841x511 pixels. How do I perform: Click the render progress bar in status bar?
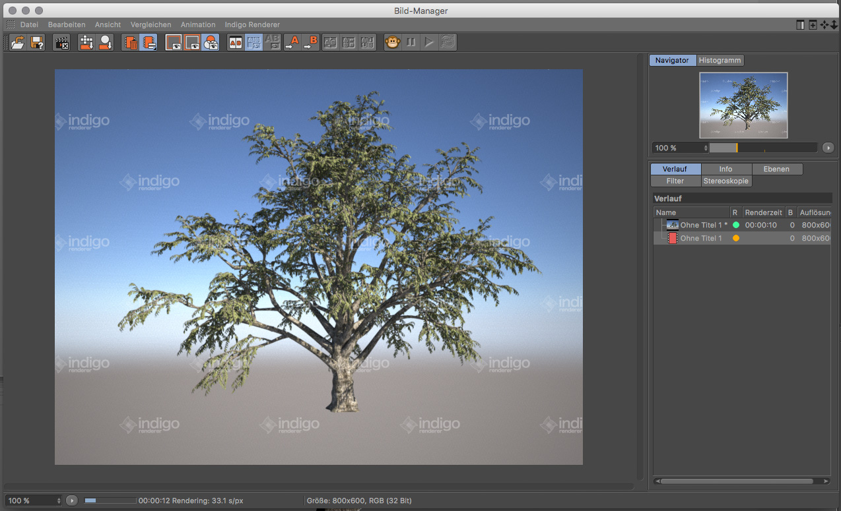(x=110, y=500)
